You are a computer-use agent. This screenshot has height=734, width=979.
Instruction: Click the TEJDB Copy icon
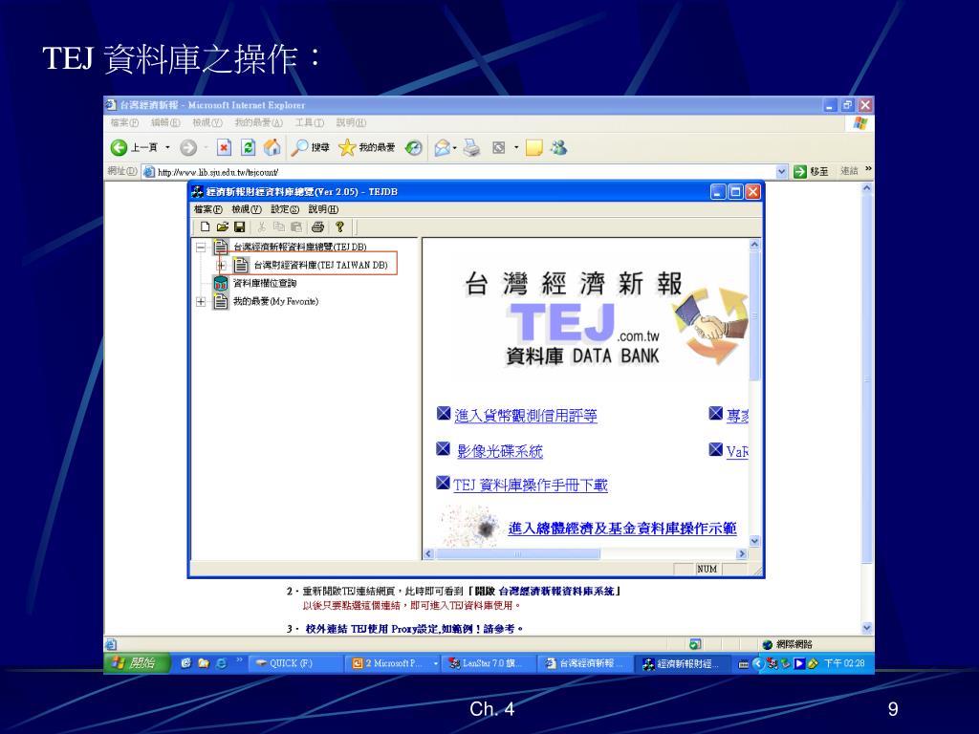(279, 227)
